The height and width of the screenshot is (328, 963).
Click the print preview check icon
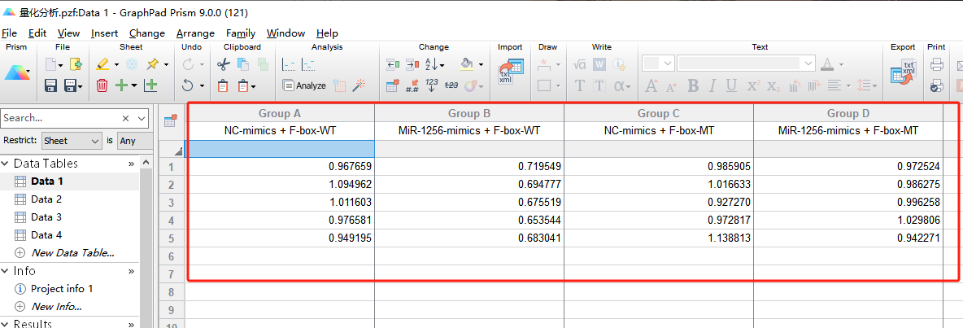pos(937,86)
